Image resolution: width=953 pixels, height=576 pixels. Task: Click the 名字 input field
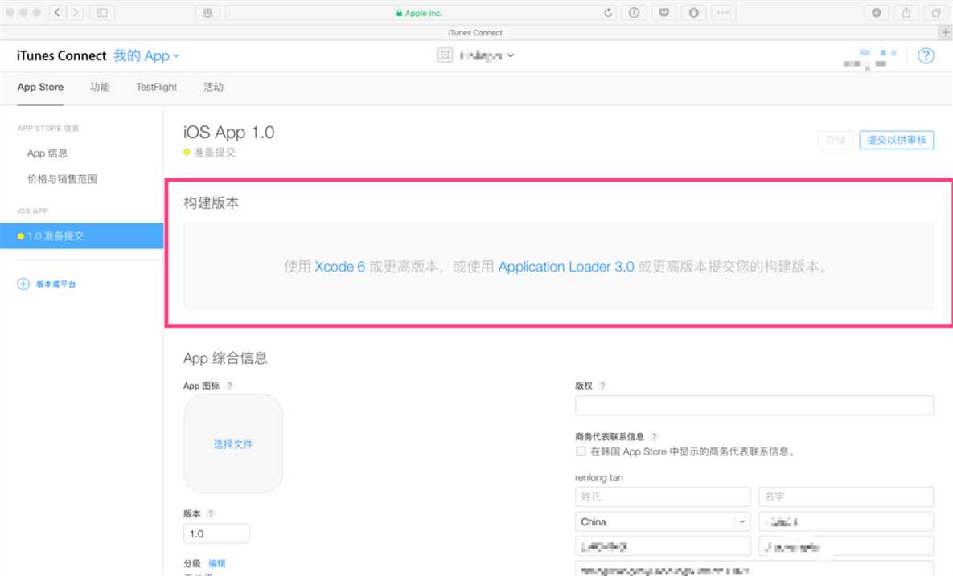coord(846,496)
